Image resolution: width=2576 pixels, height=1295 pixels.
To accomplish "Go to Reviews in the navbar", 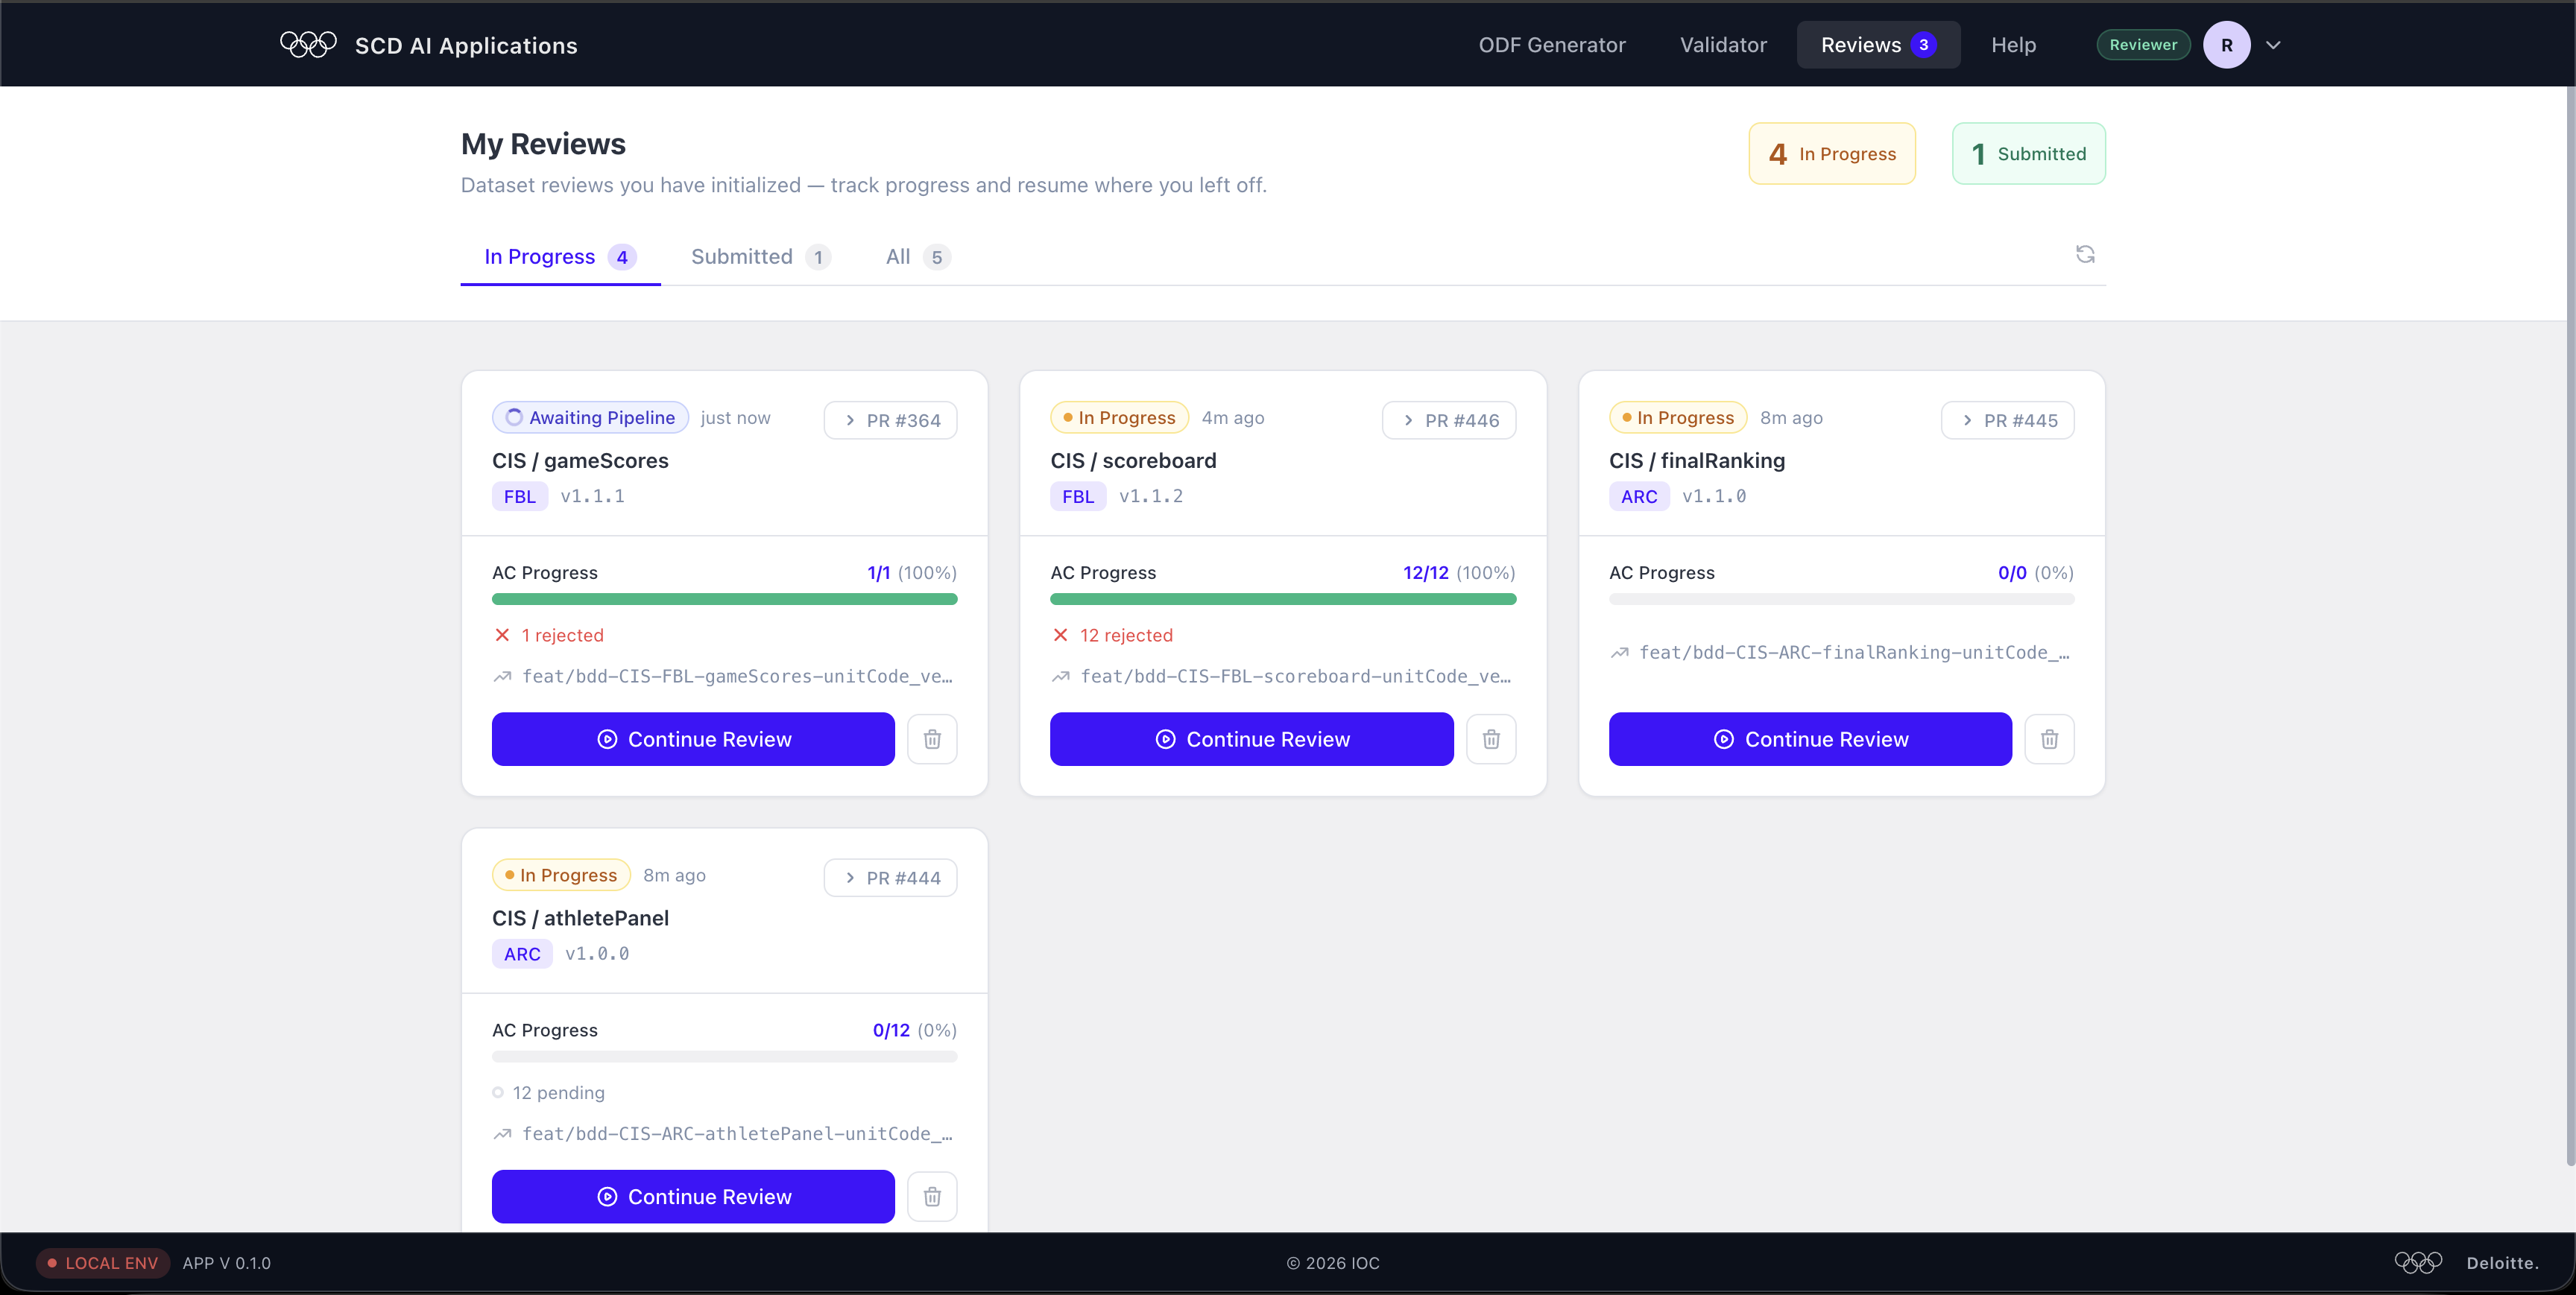I will pos(1878,45).
